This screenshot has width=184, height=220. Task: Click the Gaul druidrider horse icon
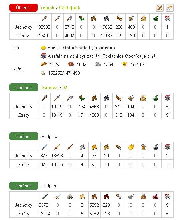coord(94,196)
